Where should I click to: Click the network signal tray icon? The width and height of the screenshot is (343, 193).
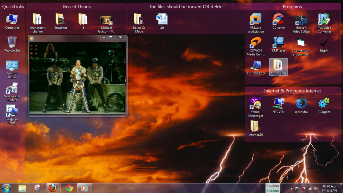click(309, 188)
